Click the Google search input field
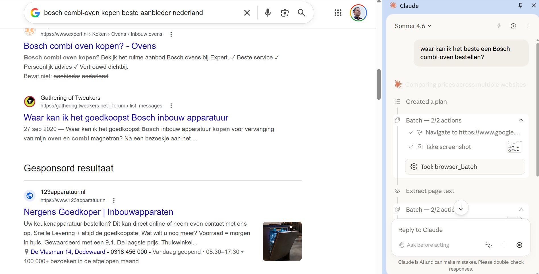Screen dimensions: 539x274 pyautogui.click(x=141, y=13)
